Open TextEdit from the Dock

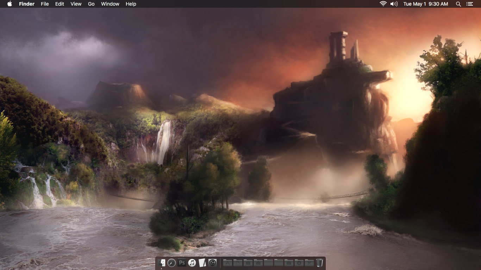coord(202,263)
